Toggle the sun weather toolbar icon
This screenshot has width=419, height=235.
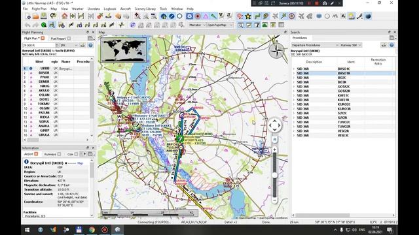352,16
